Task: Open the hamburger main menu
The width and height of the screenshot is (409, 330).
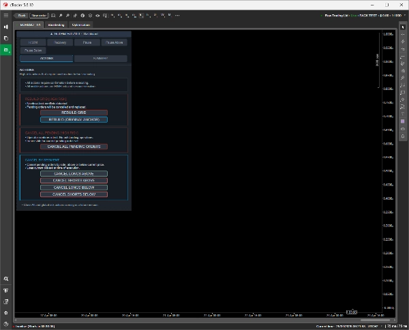Action: point(6,14)
